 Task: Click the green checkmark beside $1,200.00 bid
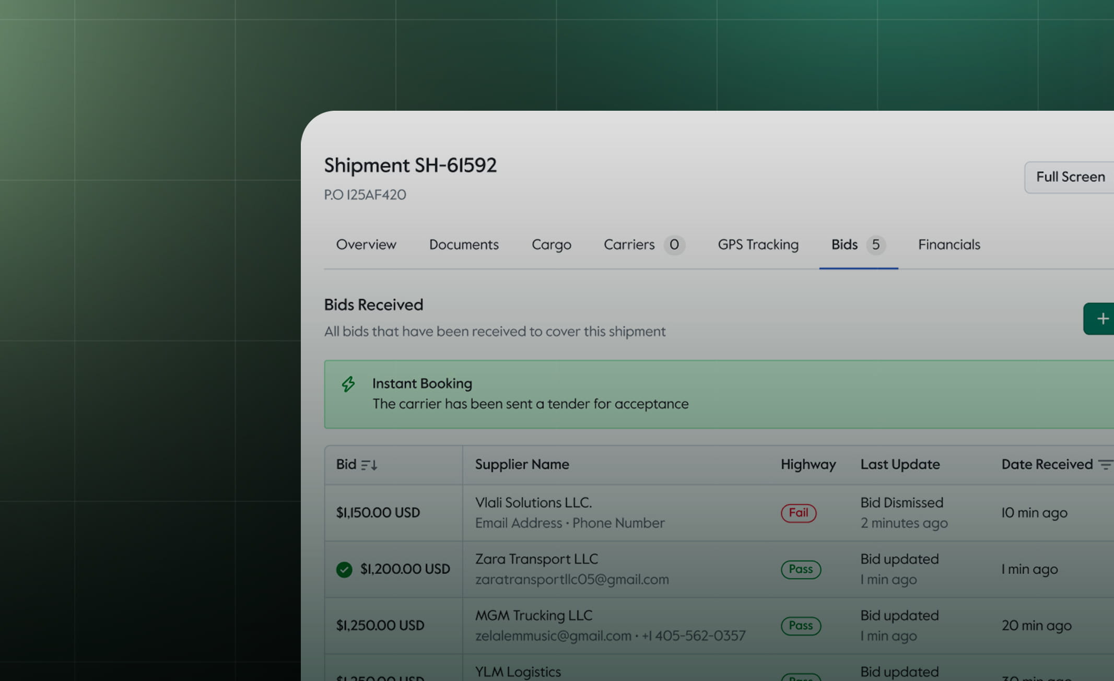coord(344,569)
